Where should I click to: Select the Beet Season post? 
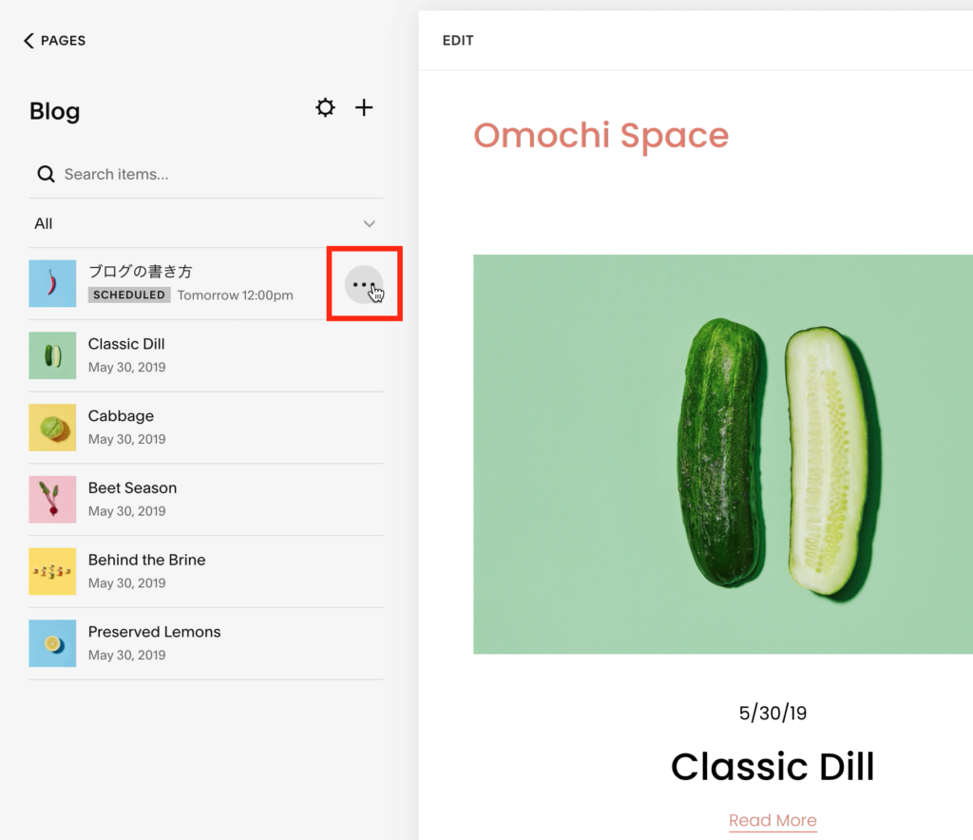point(206,500)
